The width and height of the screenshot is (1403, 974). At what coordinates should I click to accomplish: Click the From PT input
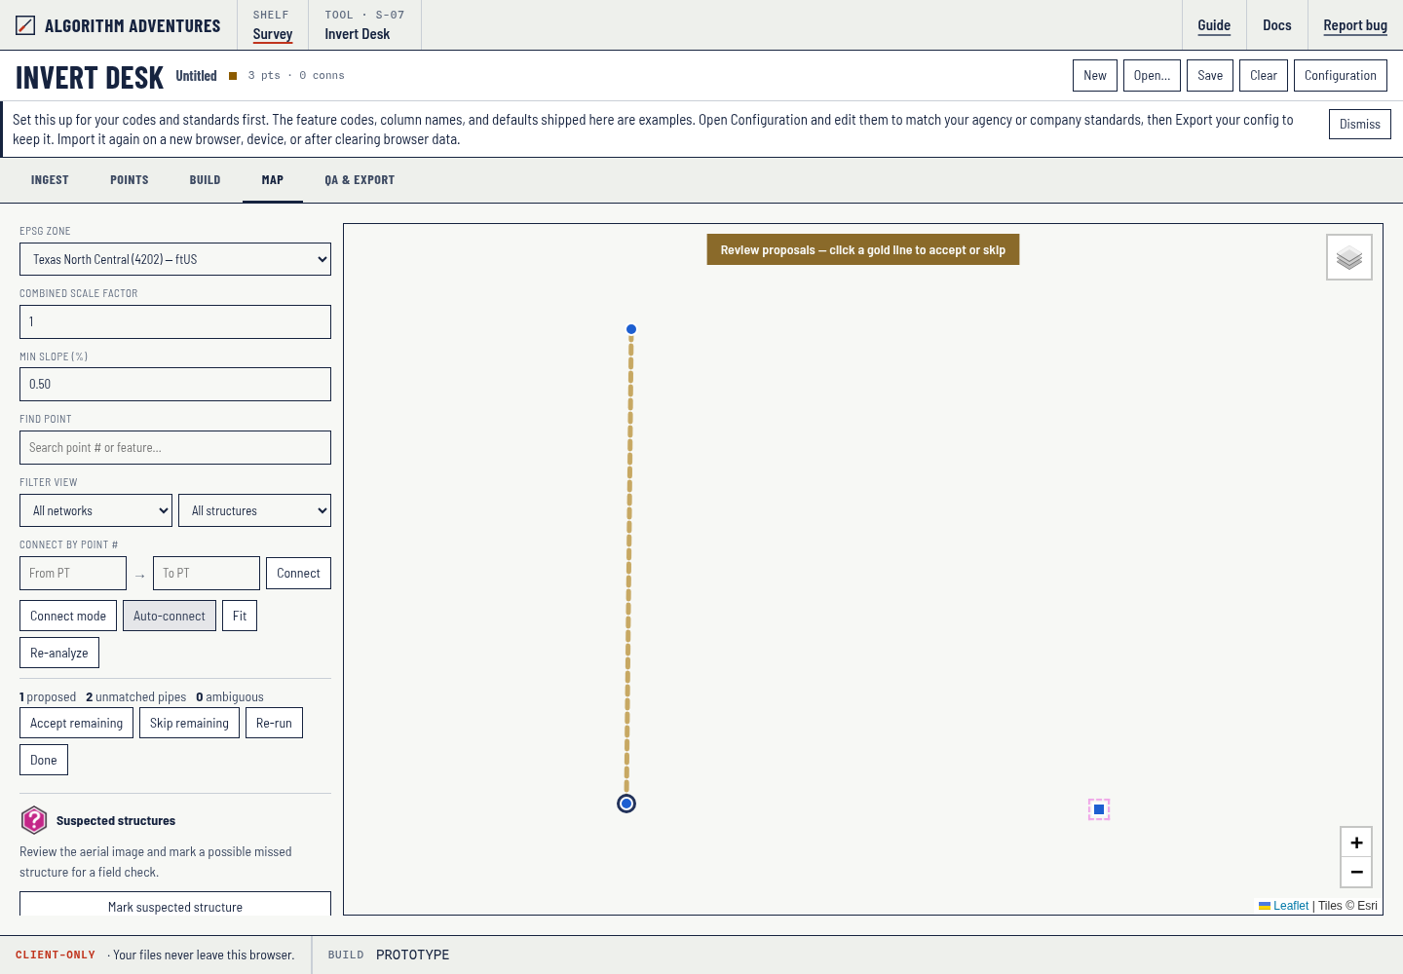tap(73, 573)
